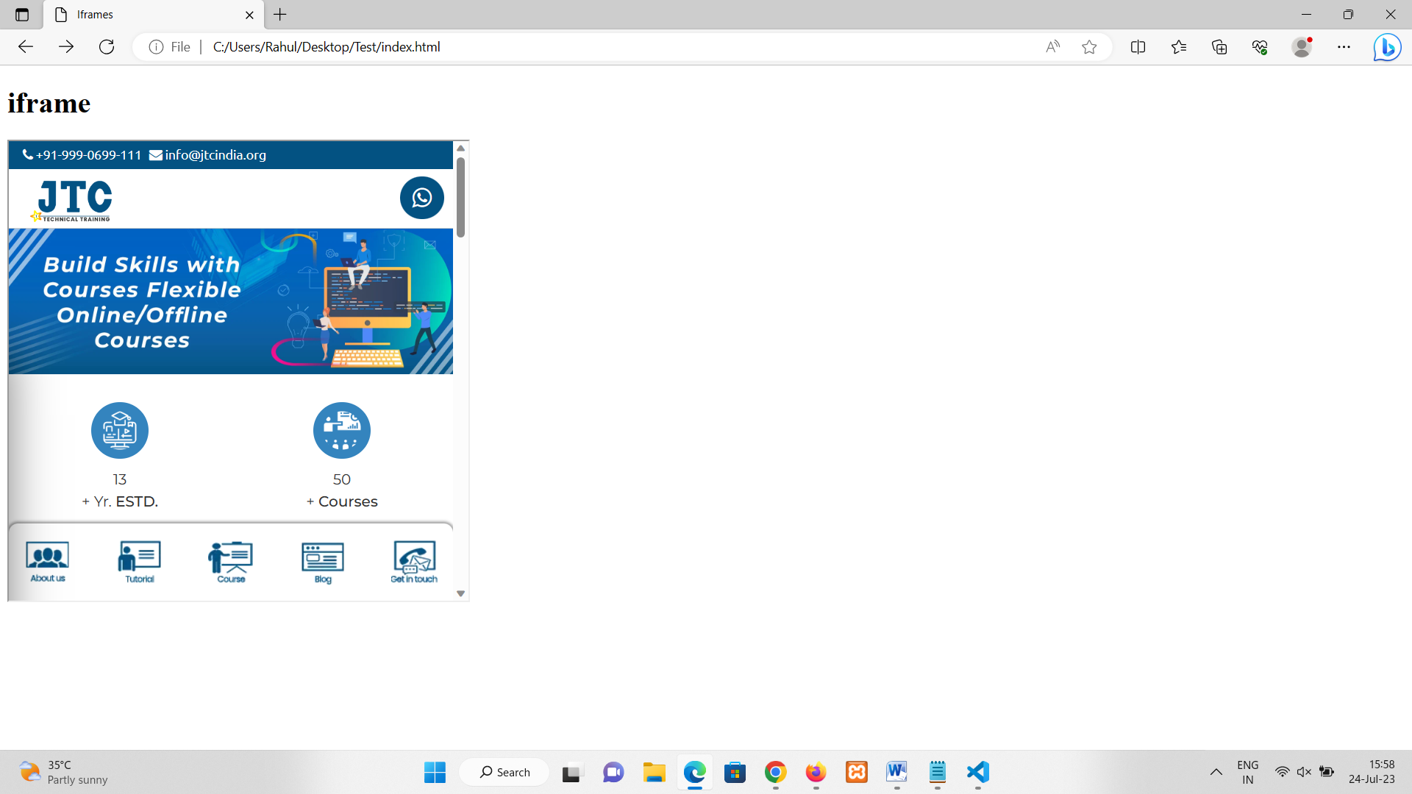The height and width of the screenshot is (794, 1412).
Task: Click the info@jtcindia.org email link
Action: (x=215, y=155)
